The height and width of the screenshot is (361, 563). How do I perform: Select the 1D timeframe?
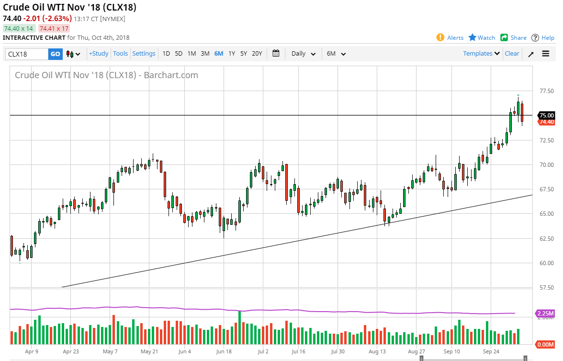coord(166,54)
